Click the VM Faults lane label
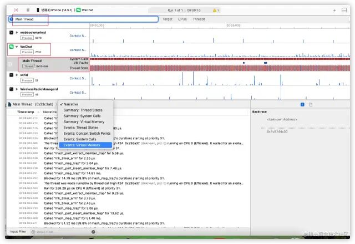Screen dimensions: 355x244 81,63
